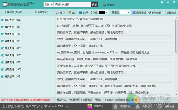Viewport: 178px width, 110px height.
Task: Click the 满屏麦词 fullscreen icon
Action: pyautogui.click(x=134, y=12)
